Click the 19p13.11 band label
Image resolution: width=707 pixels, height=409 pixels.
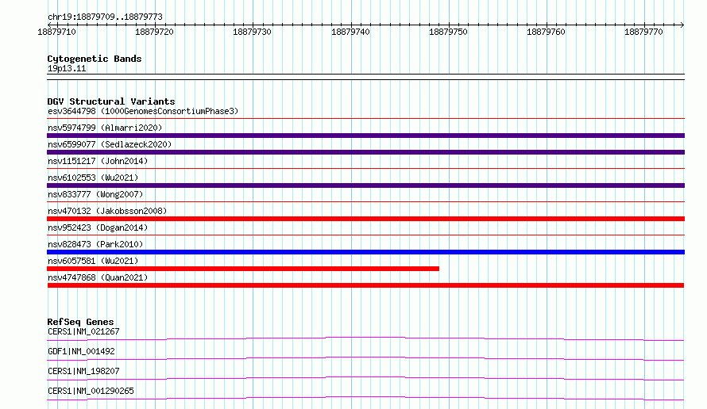pyautogui.click(x=67, y=68)
